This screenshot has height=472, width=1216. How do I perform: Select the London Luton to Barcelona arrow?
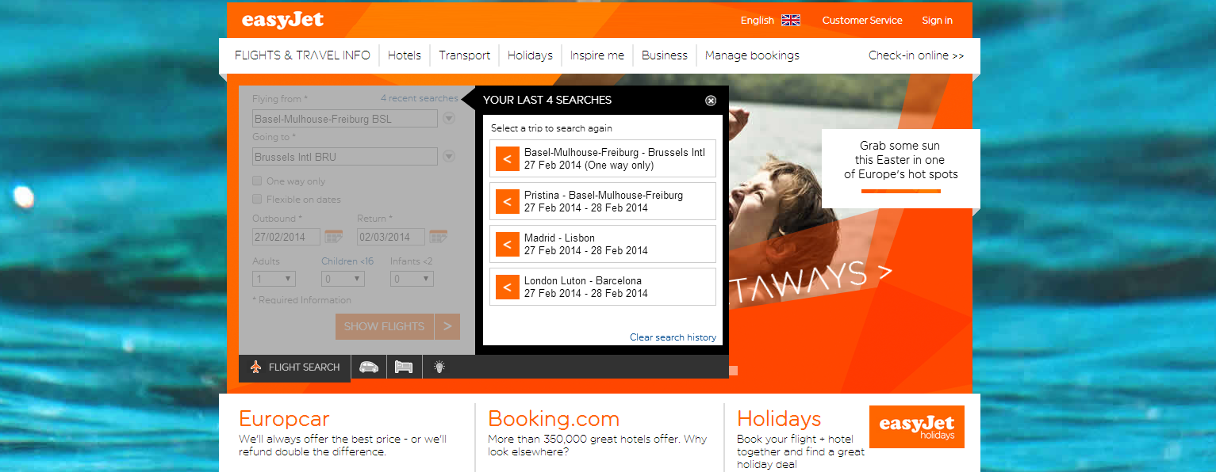[508, 287]
